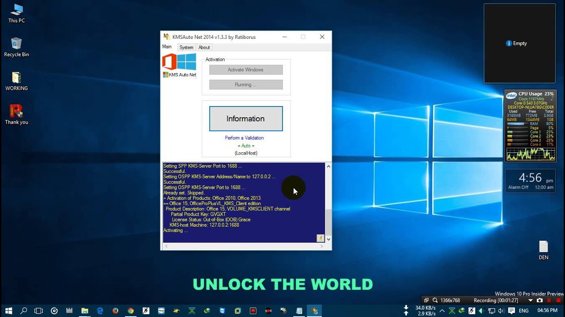The height and width of the screenshot is (317, 565).
Task: Click the (LocalHost) label
Action: tap(246, 153)
